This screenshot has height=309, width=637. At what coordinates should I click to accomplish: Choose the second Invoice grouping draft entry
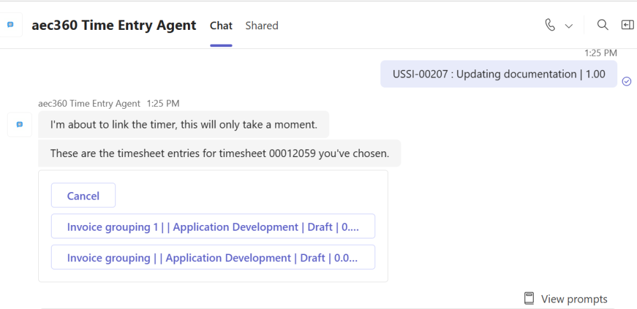(x=213, y=257)
